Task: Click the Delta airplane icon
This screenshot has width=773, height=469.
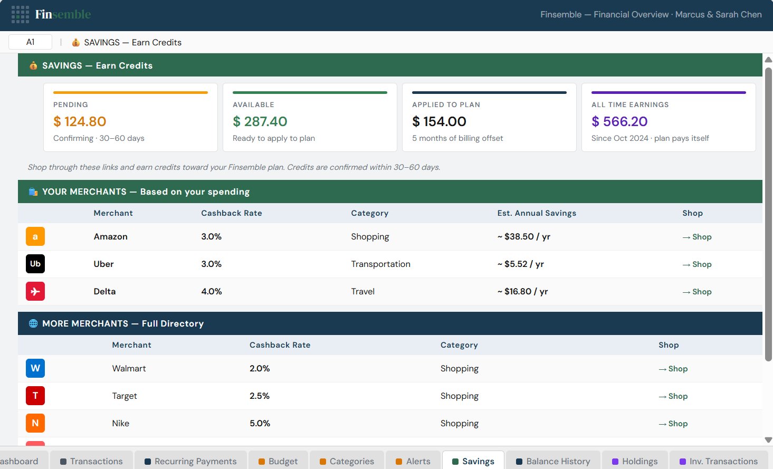Action: [x=35, y=291]
